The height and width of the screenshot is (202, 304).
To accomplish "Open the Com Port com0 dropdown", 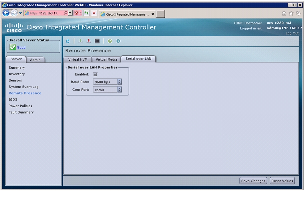I will pyautogui.click(x=107, y=90).
